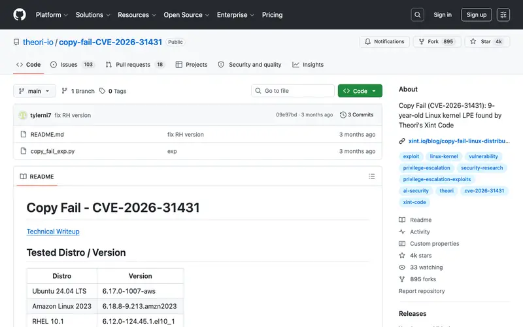Open the README.md file
The image size is (523, 327).
tap(47, 135)
